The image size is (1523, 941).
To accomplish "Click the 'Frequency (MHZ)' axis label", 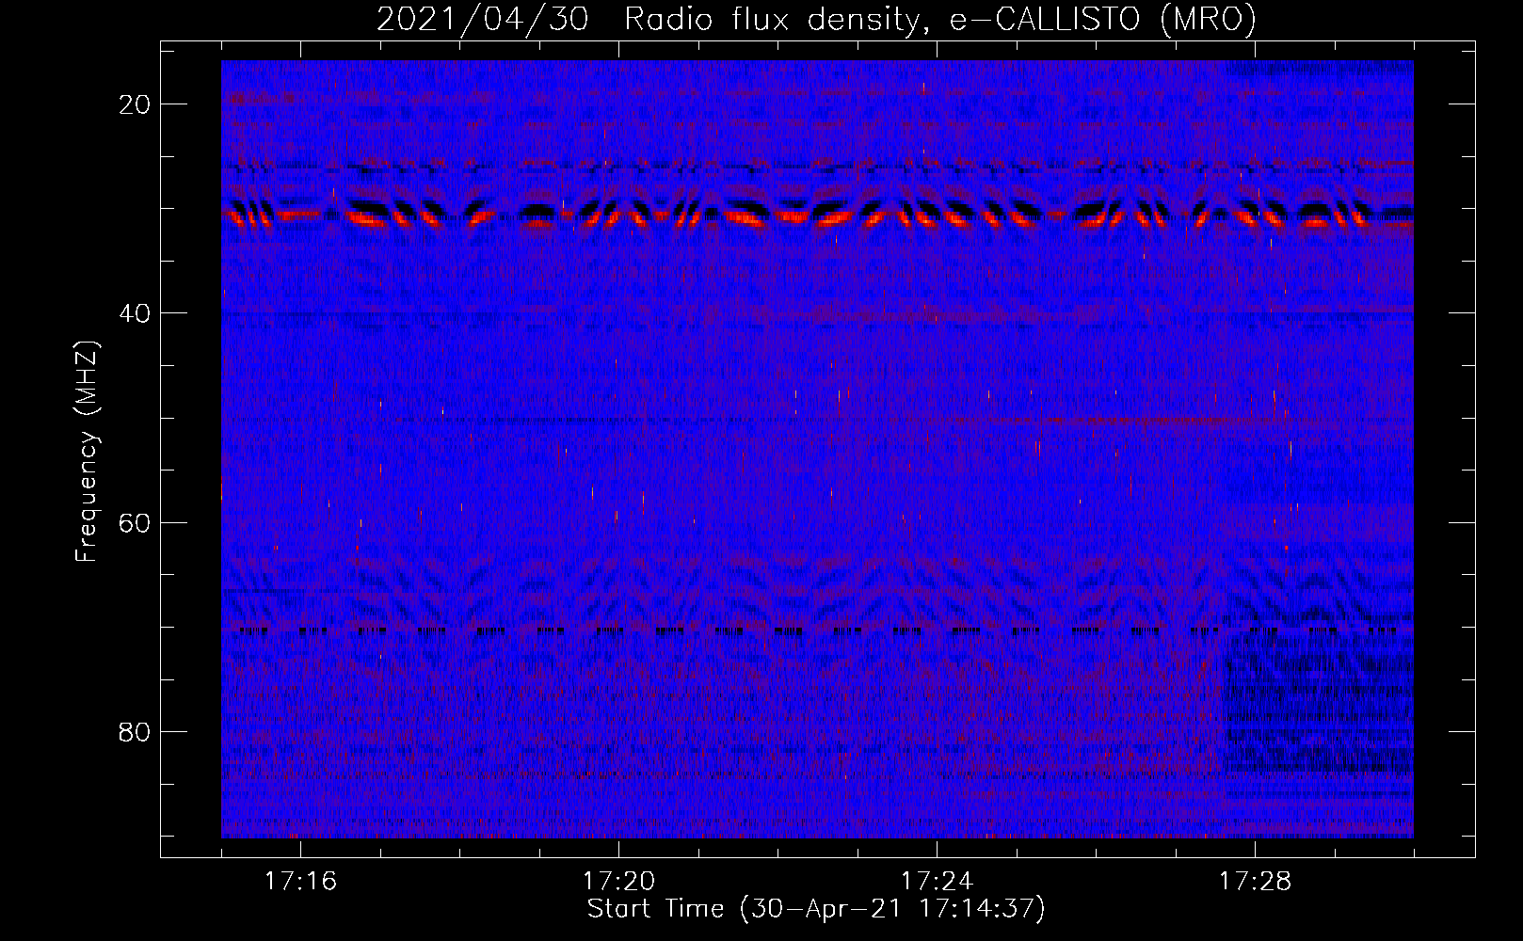I will [87, 452].
